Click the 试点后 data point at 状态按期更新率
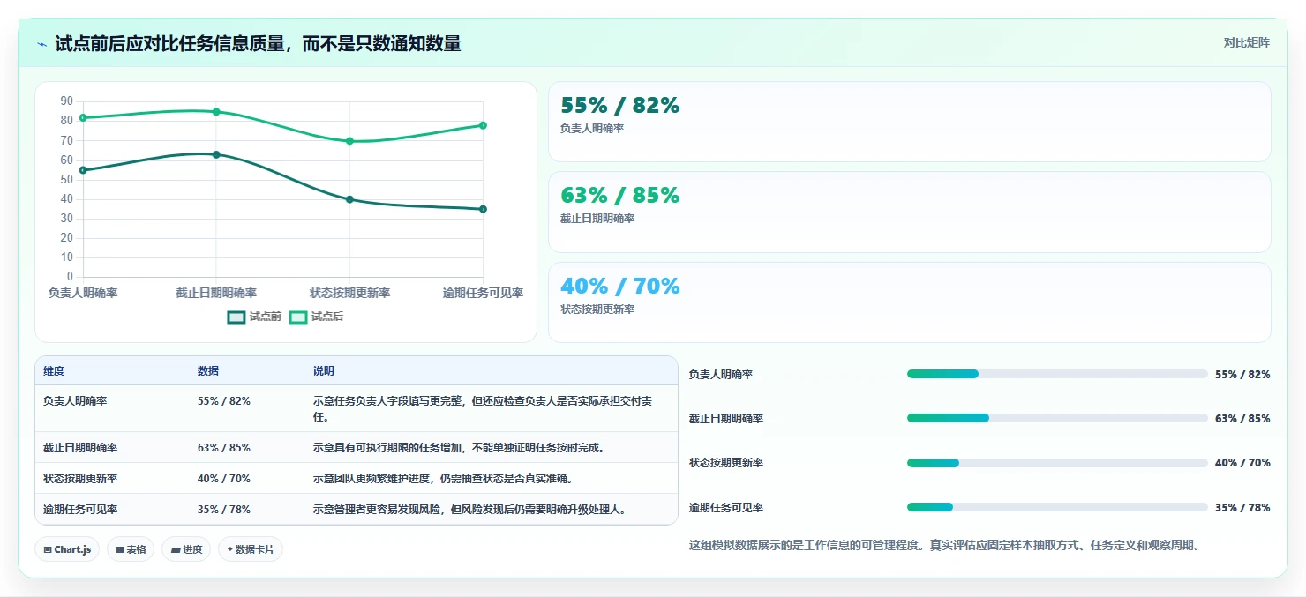1306x597 pixels. pos(349,141)
